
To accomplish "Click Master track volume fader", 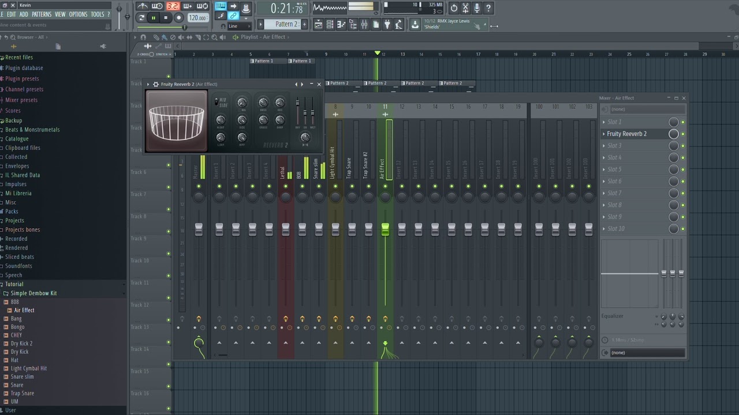I will tap(199, 229).
